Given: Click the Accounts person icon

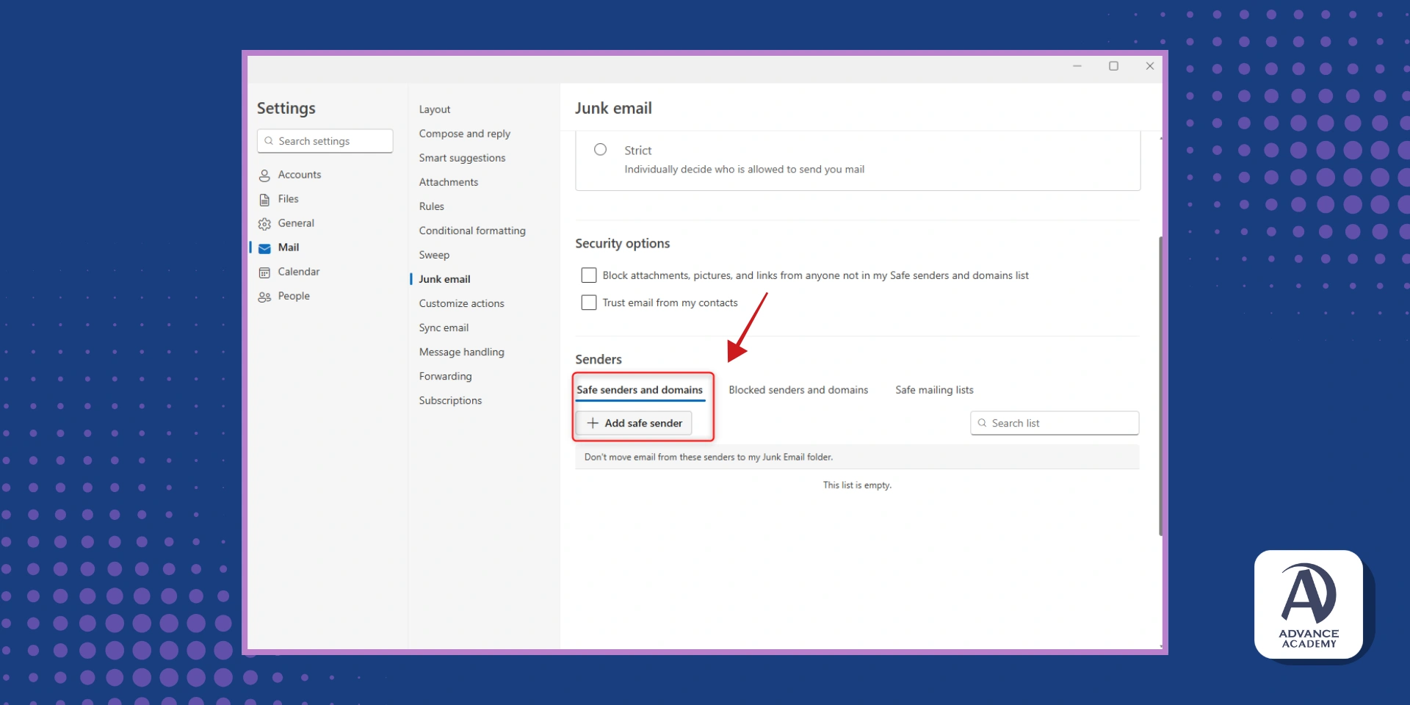Looking at the screenshot, I should tap(264, 176).
